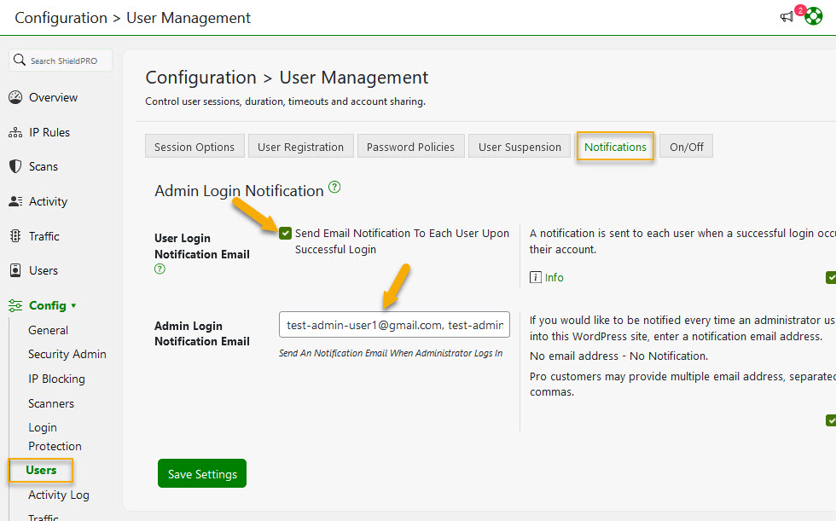Open the Overview dashboard icon
The height and width of the screenshot is (521, 836).
[15, 96]
